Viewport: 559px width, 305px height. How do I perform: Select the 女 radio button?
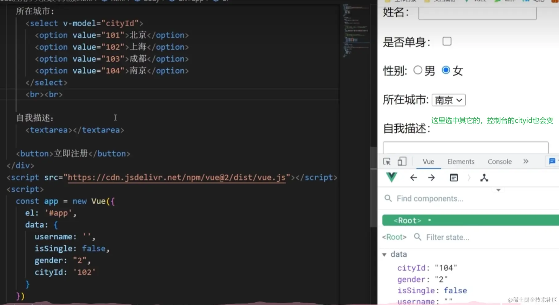coord(446,70)
